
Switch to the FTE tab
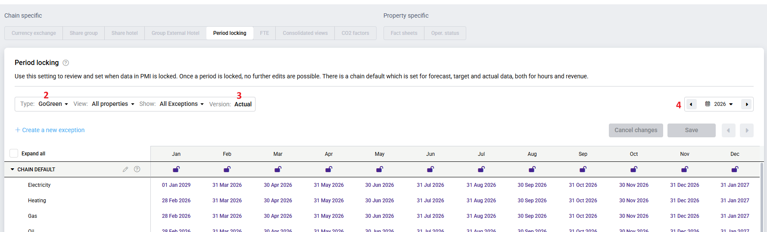264,33
